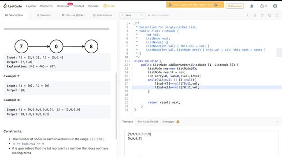This screenshot has width=282, height=158.
Task: Open the Run Code Result tab
Action: coord(148,122)
